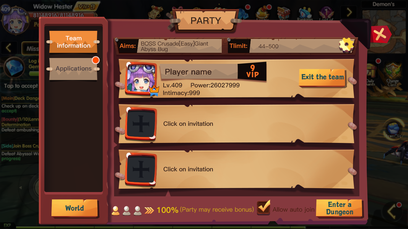Click the player avatar portrait in party list
The height and width of the screenshot is (229, 408).
pyautogui.click(x=141, y=79)
